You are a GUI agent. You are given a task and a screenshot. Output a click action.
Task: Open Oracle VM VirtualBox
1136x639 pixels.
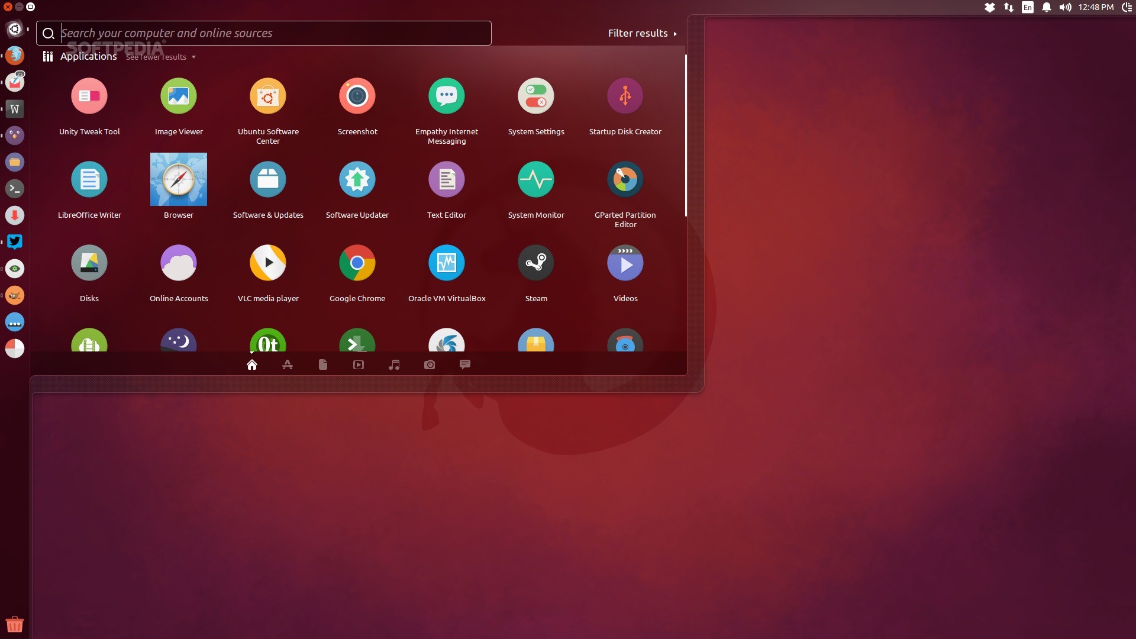446,263
